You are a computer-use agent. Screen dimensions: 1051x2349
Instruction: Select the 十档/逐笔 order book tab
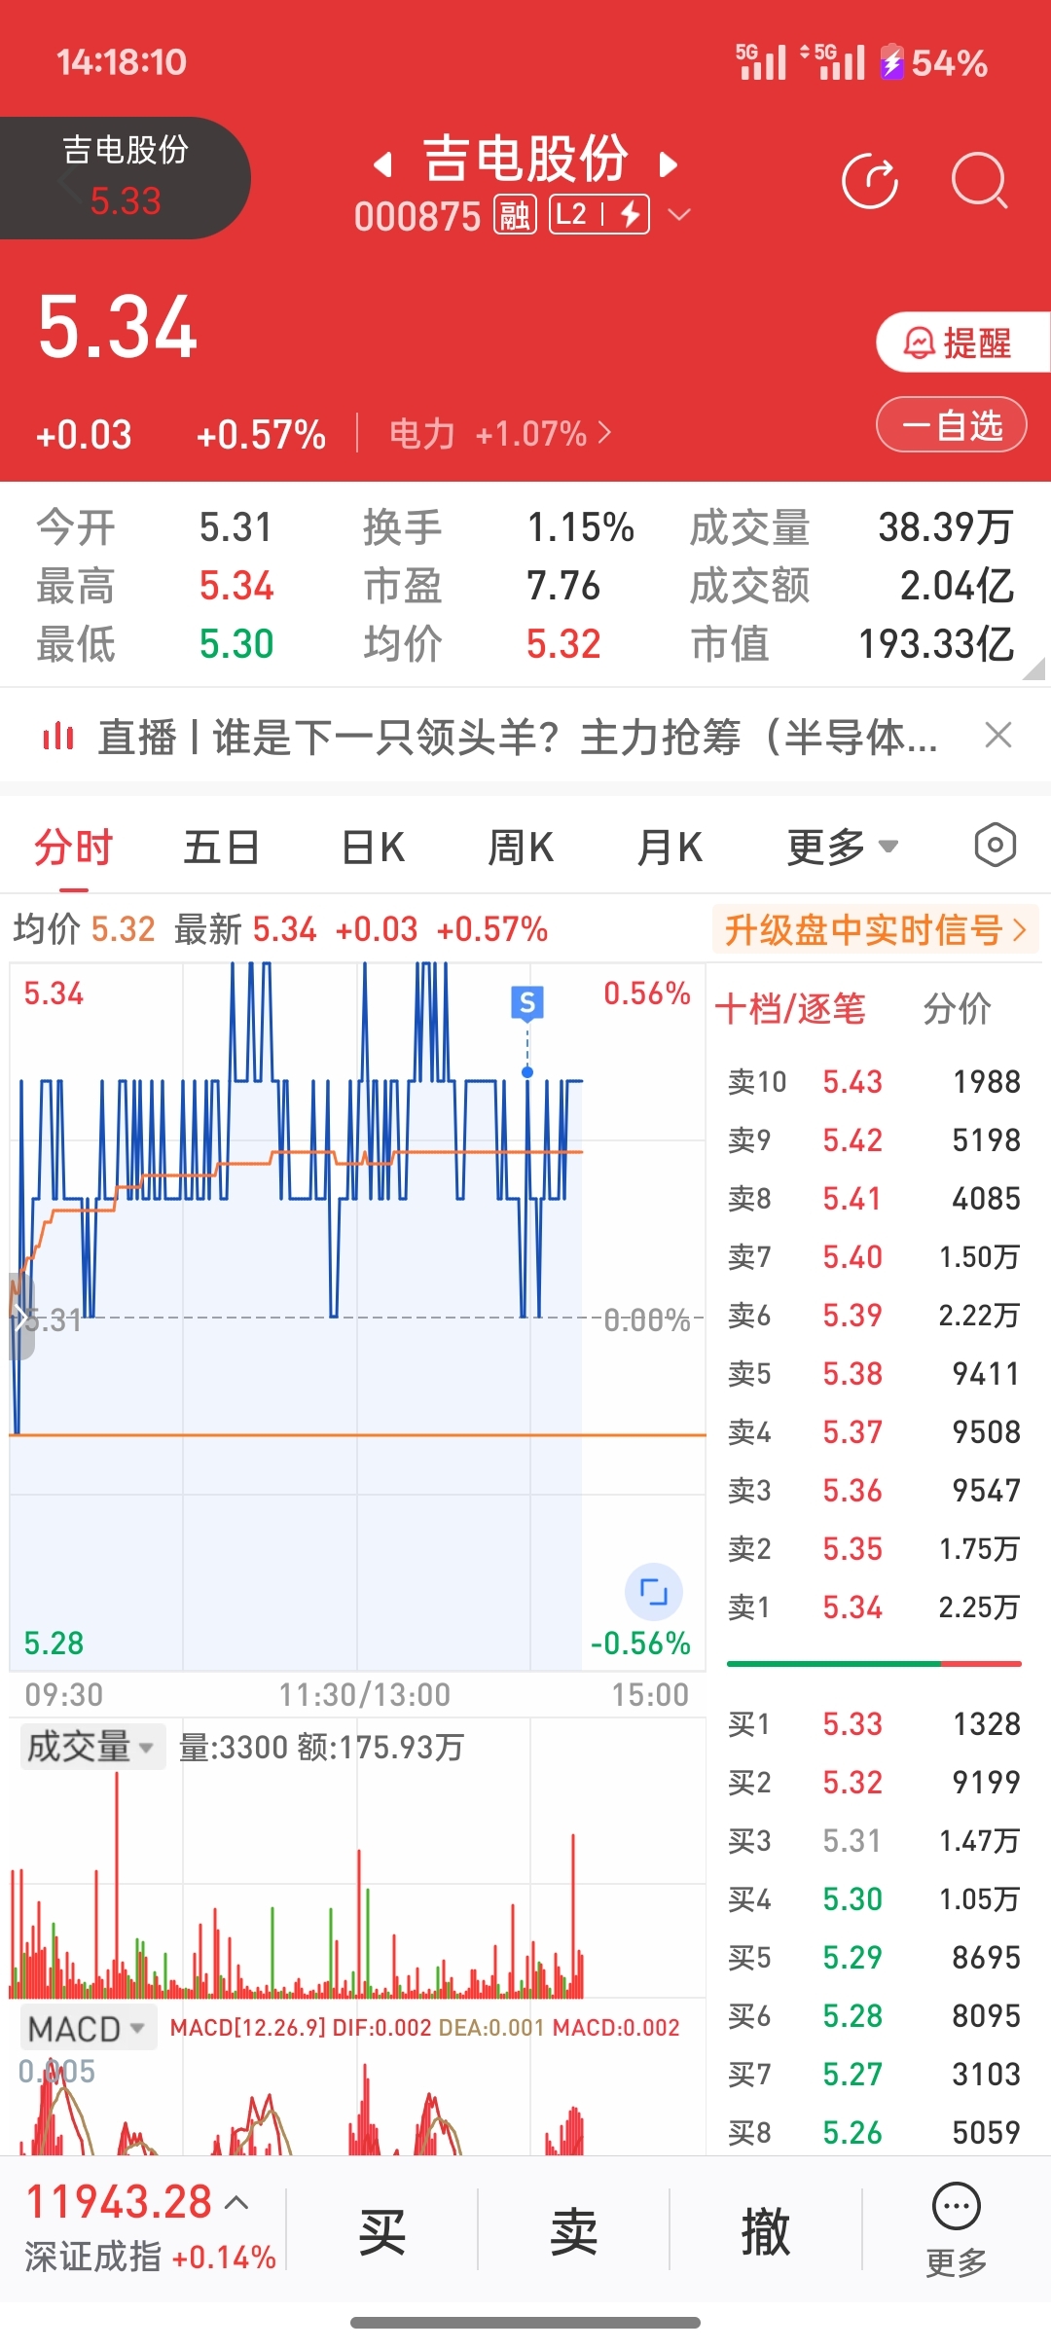coord(790,1009)
